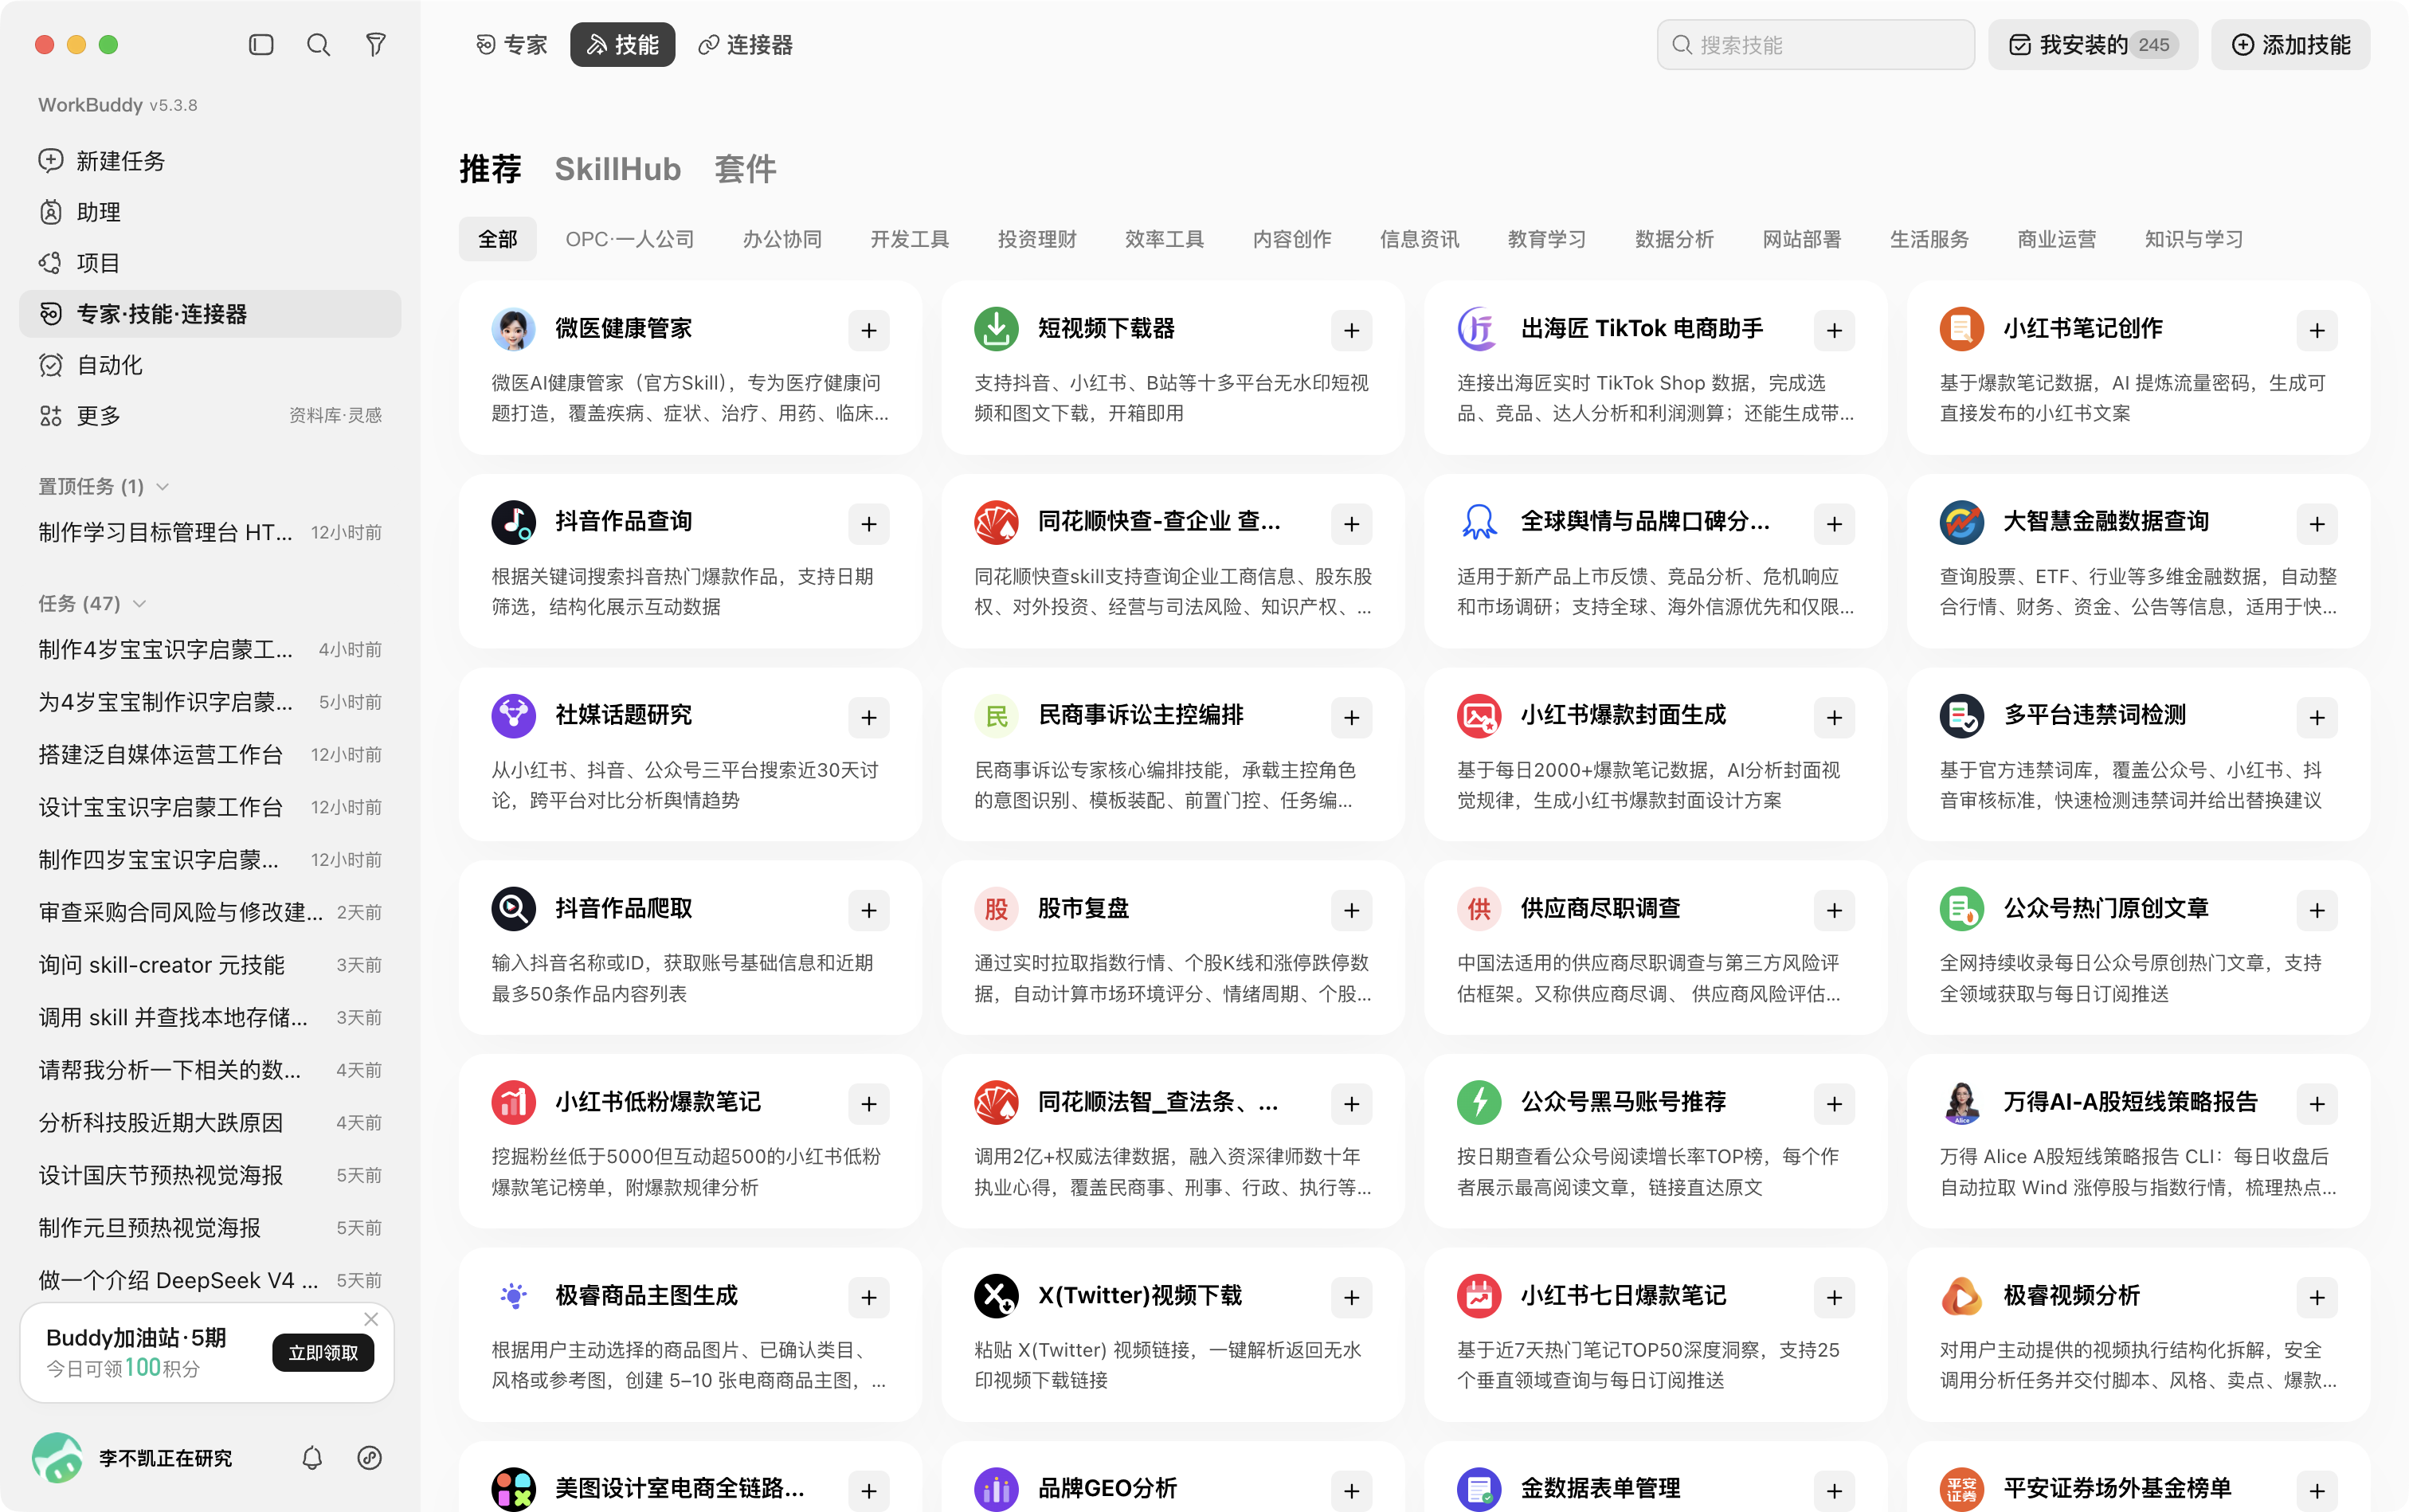Toggle the sidebar panel icon
Viewport: 2409px width, 1512px height.
click(x=261, y=45)
